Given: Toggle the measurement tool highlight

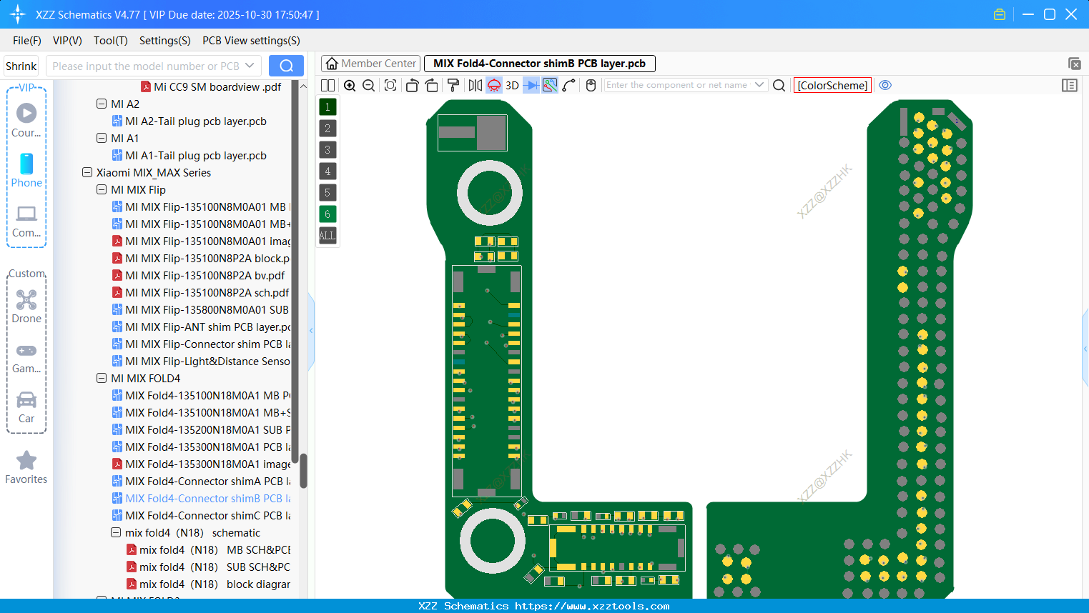Looking at the screenshot, I should click(x=548, y=85).
